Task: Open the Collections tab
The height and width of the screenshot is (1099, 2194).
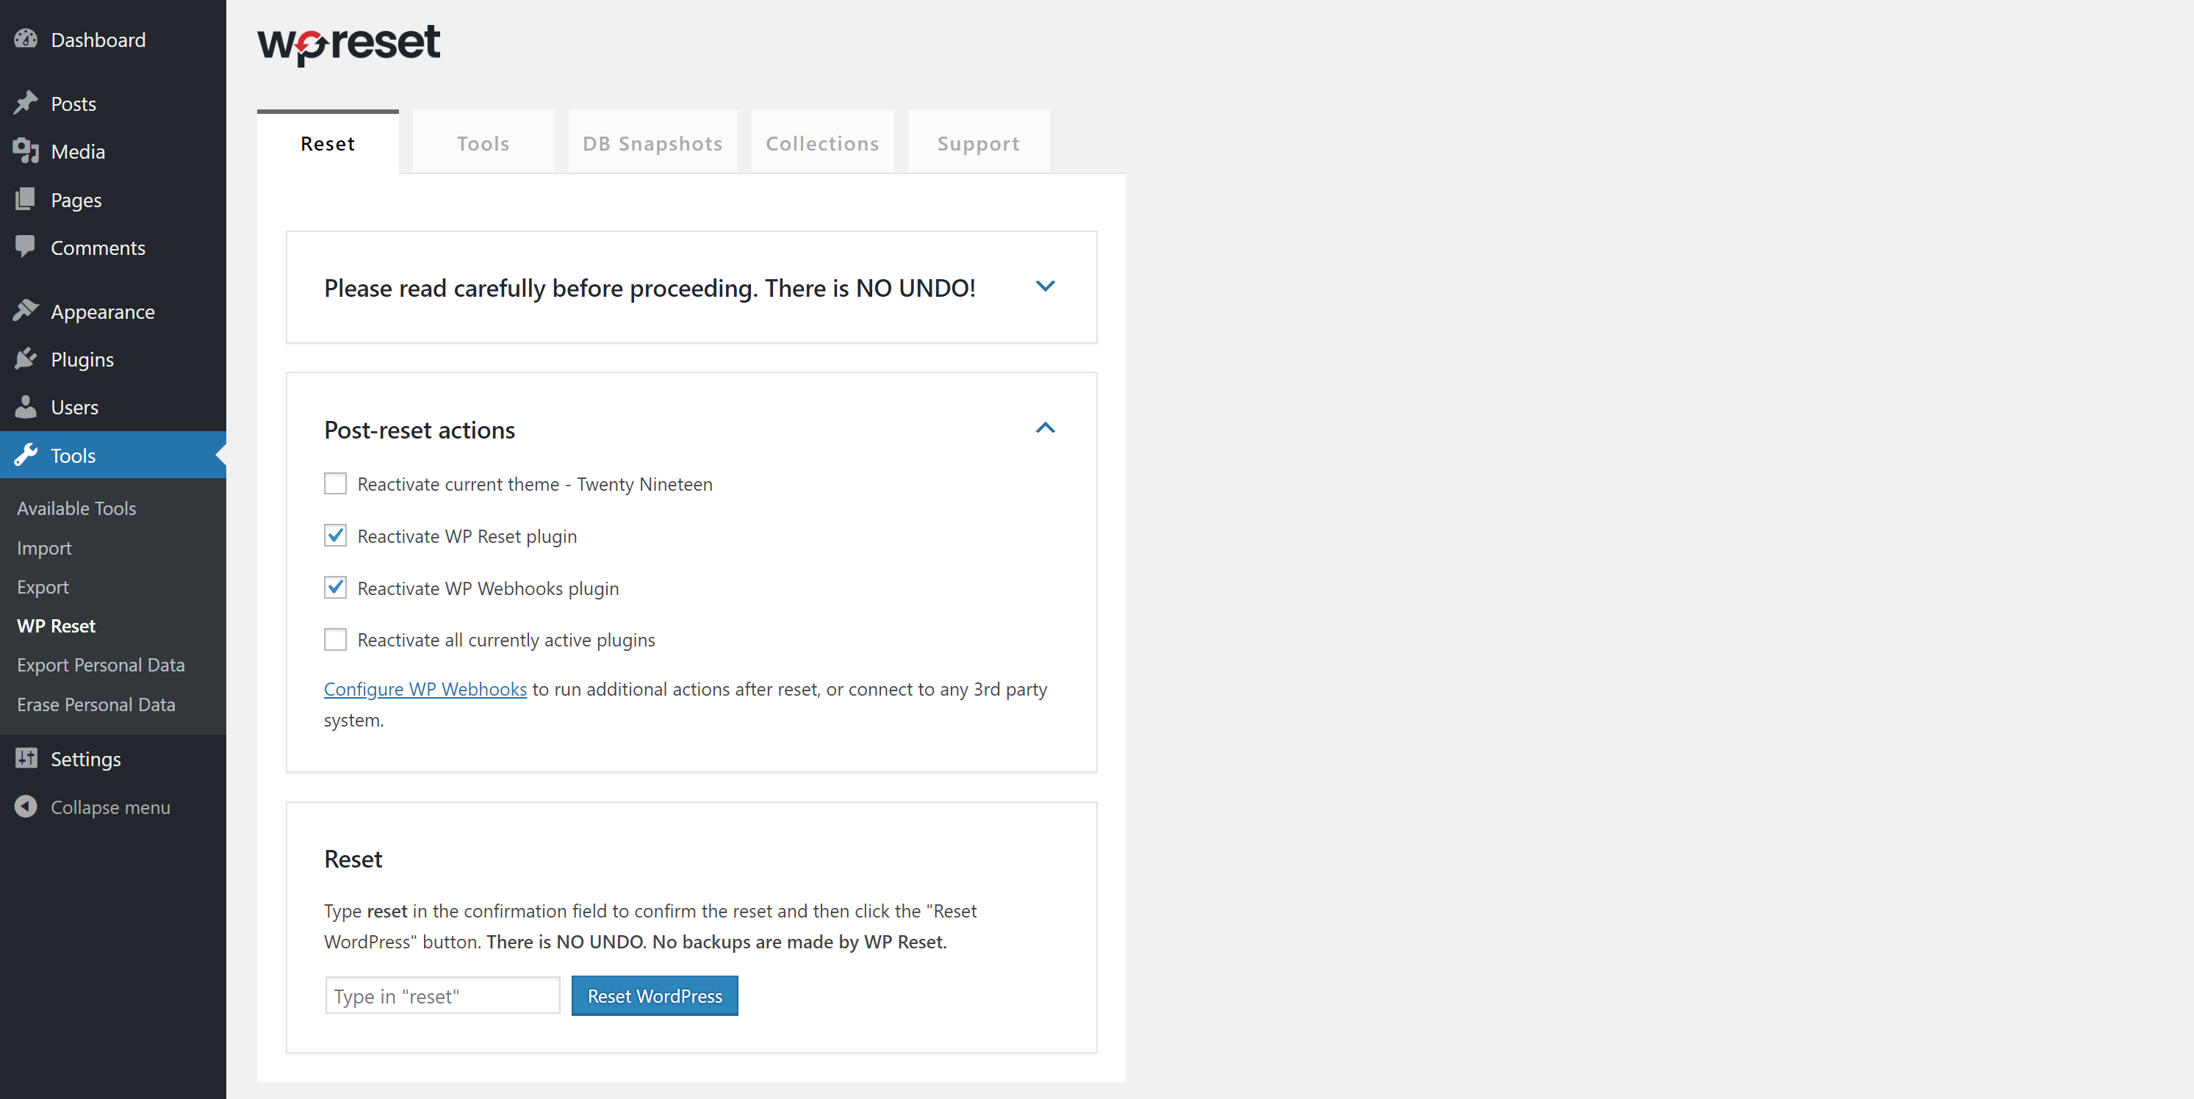Action: coord(822,143)
